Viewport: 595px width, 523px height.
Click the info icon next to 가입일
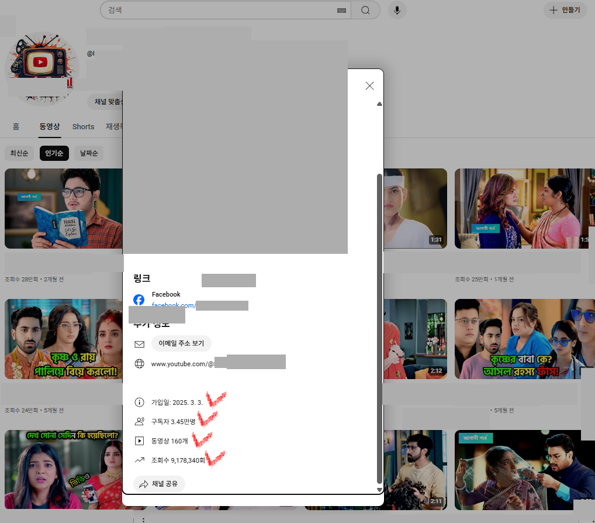click(139, 402)
